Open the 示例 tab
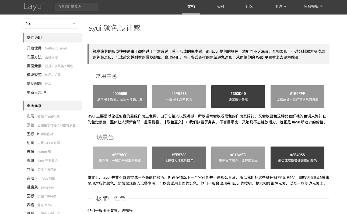This screenshot has height=214, width=347. tap(220, 7)
